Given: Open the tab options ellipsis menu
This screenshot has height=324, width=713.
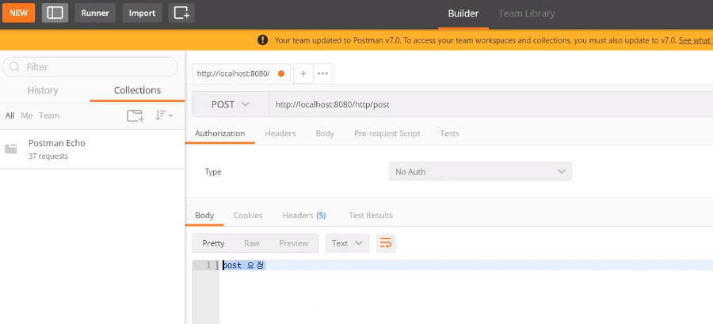Looking at the screenshot, I should (323, 73).
